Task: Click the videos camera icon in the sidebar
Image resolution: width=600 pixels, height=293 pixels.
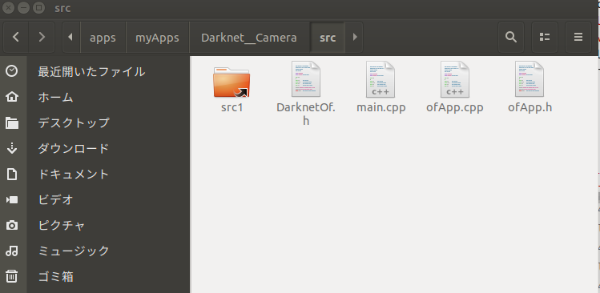Action: coord(12,199)
